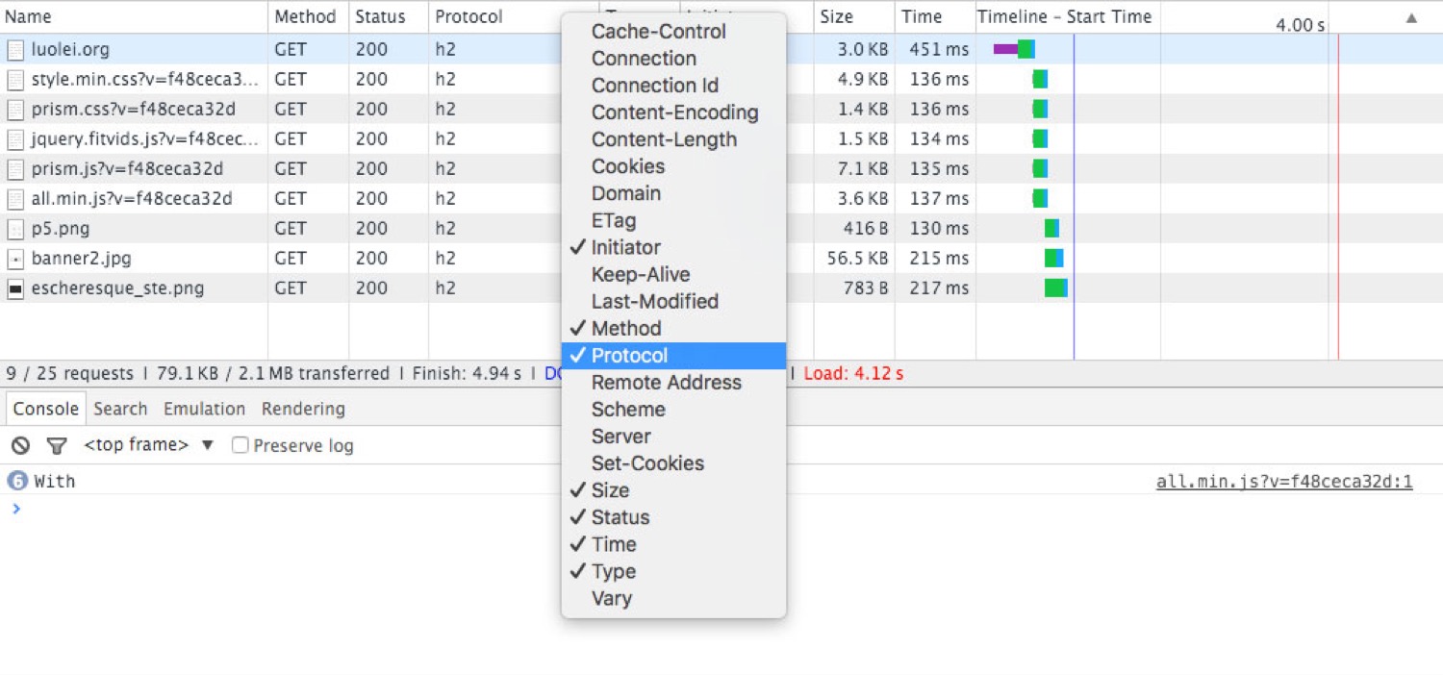
Task: Uncheck the Protocol column option
Action: click(629, 356)
